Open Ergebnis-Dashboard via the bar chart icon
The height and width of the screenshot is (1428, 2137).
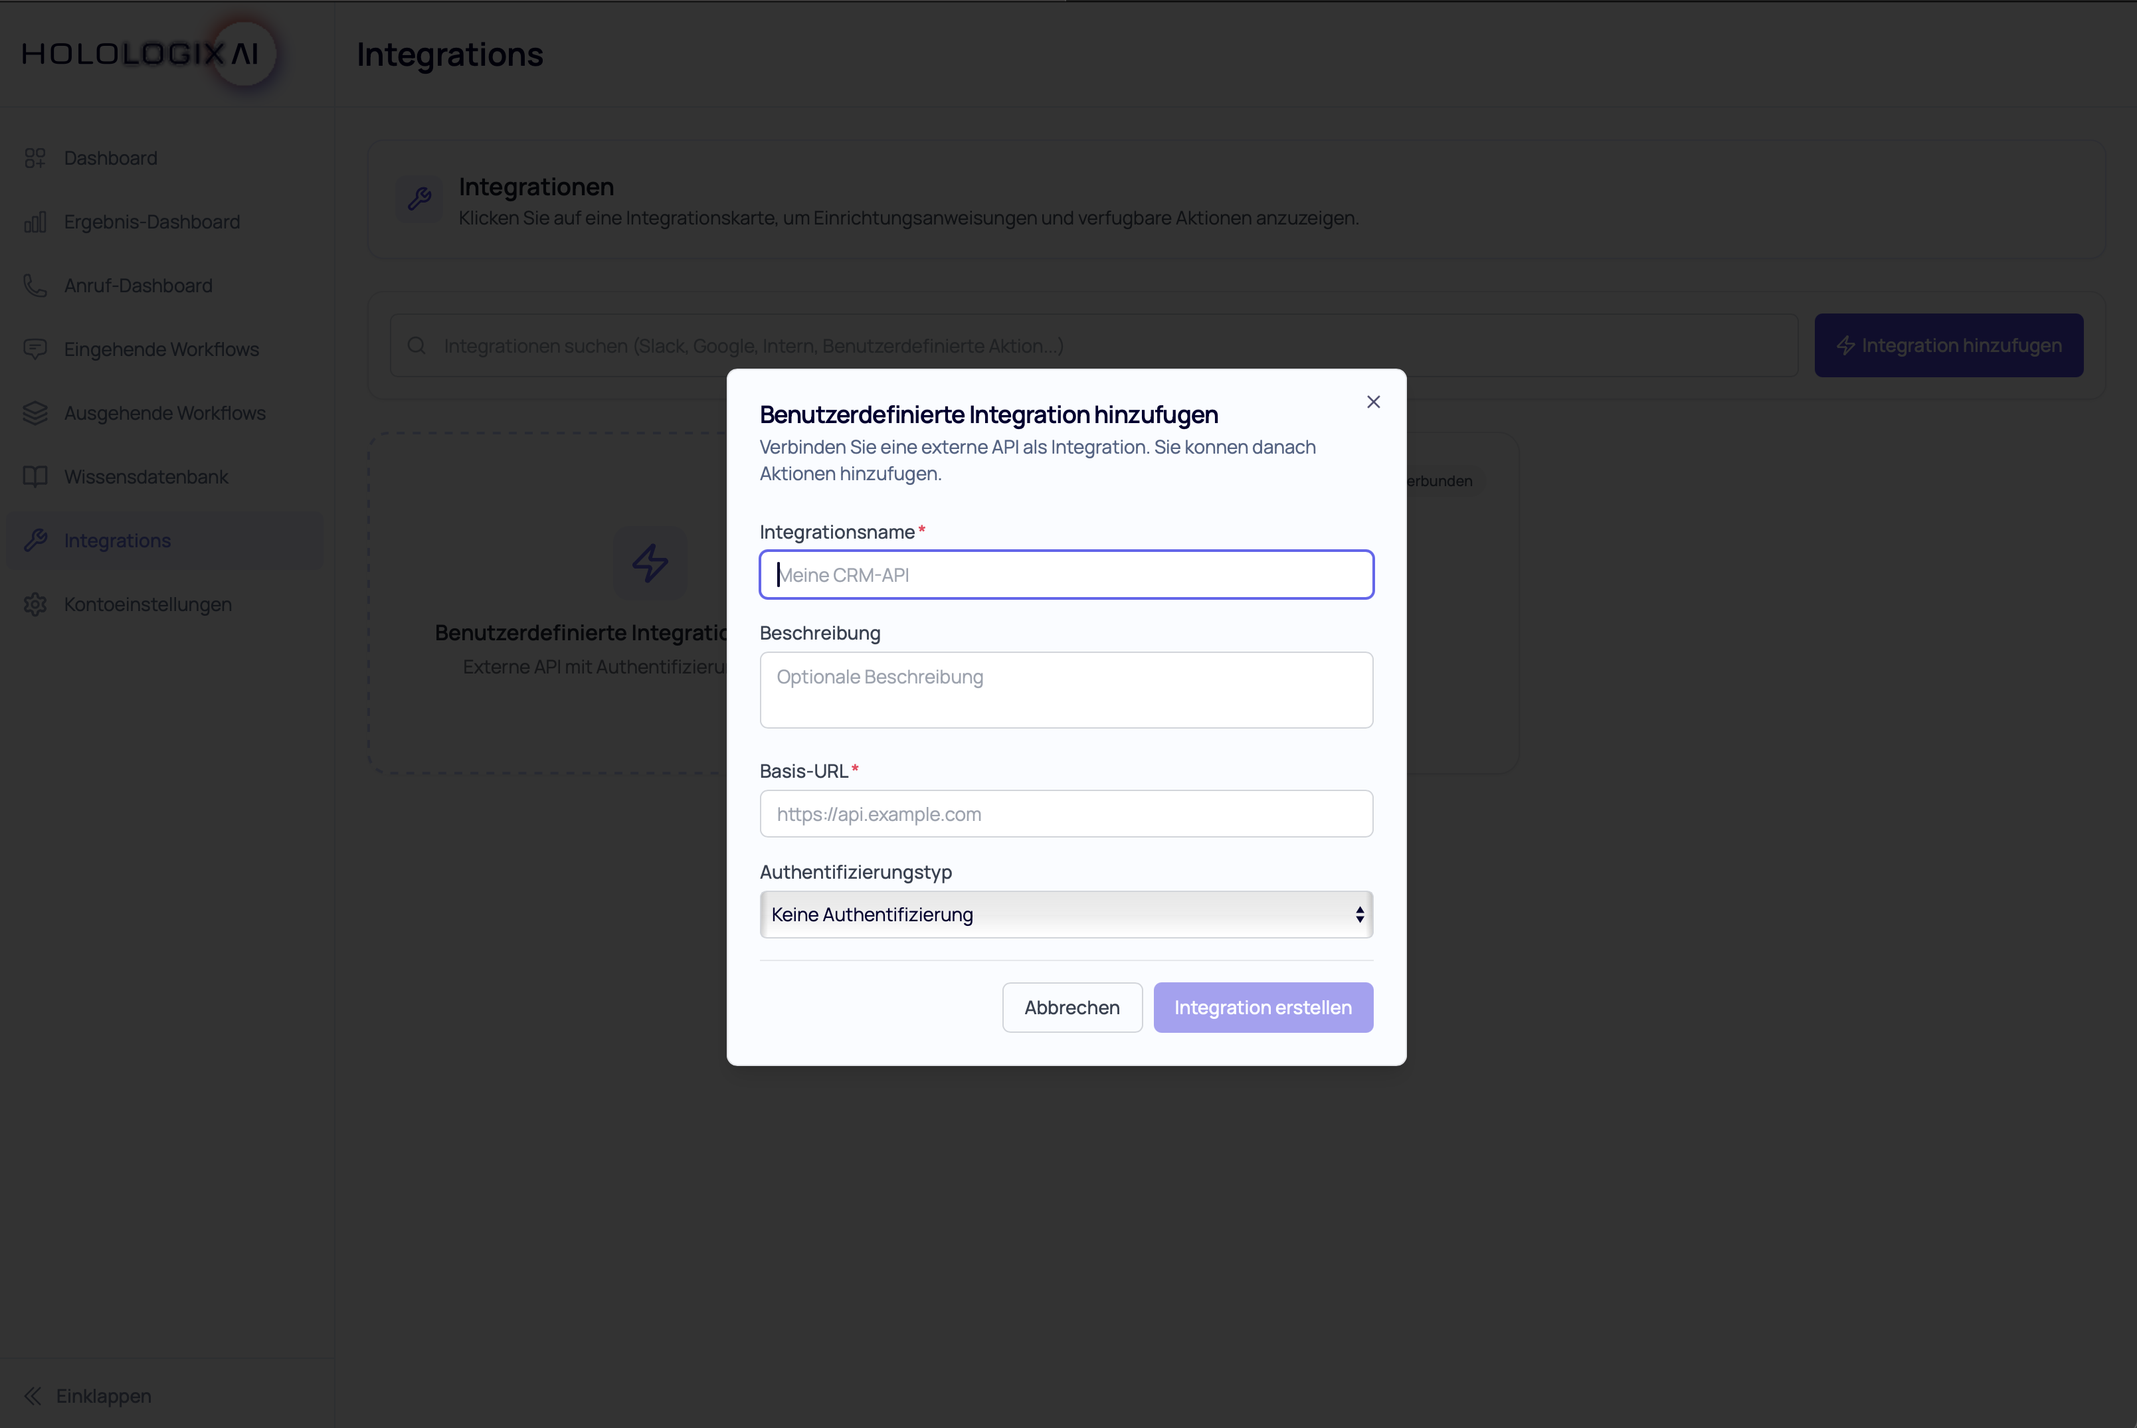(35, 221)
